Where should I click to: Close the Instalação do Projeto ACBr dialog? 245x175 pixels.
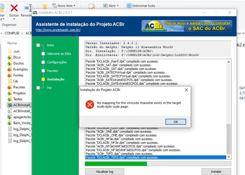click(x=186, y=90)
